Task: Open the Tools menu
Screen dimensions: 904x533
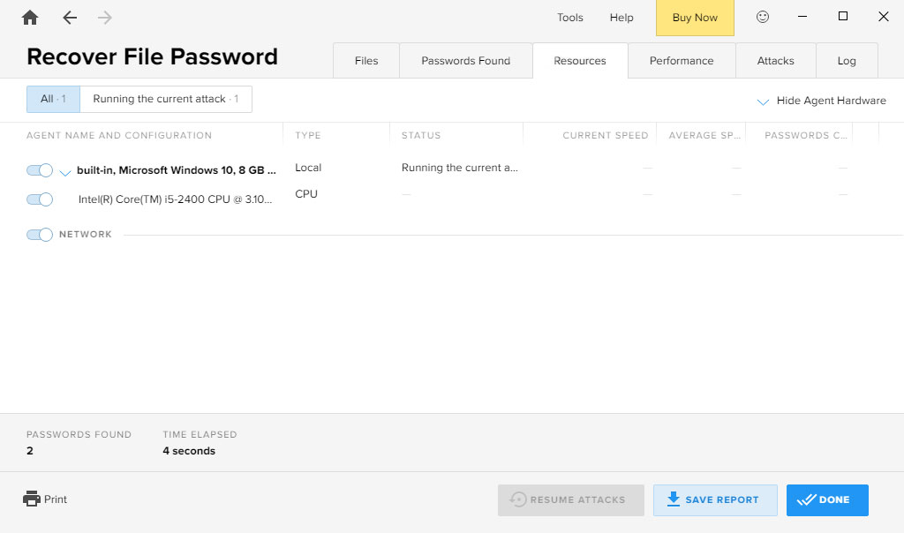Action: click(x=569, y=18)
